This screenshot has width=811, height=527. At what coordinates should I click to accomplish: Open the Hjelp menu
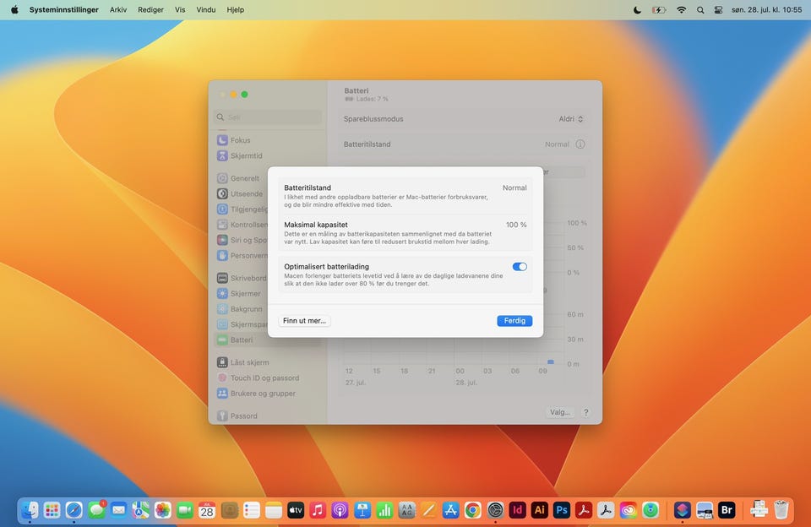[236, 10]
